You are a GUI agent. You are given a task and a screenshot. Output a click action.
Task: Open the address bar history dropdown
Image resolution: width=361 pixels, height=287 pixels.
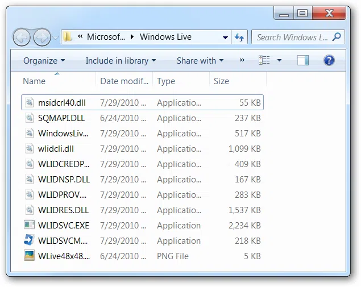tap(226, 38)
